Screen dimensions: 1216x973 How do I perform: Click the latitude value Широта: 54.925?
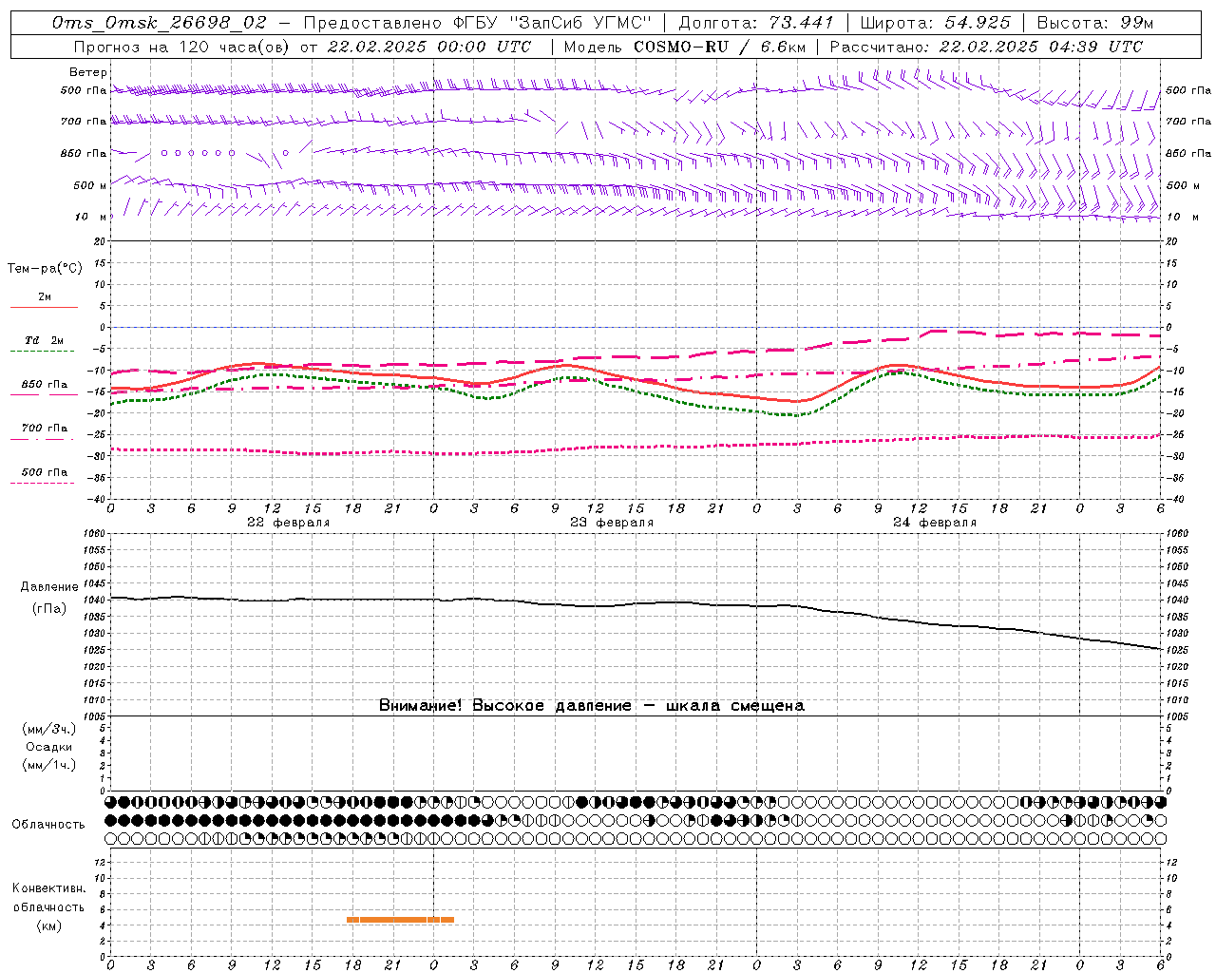point(935,22)
